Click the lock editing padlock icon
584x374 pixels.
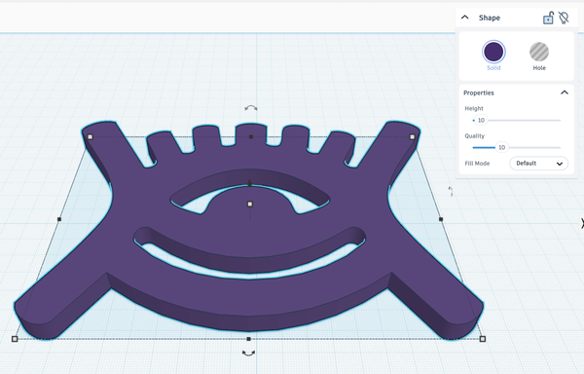tap(548, 18)
